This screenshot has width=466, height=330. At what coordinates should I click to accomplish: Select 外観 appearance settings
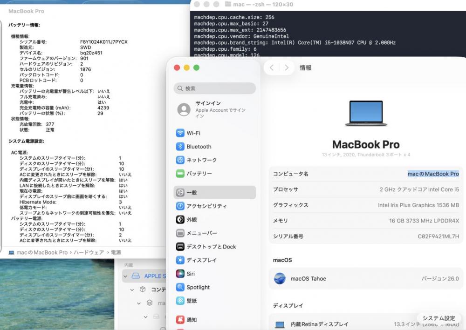[x=192, y=220]
